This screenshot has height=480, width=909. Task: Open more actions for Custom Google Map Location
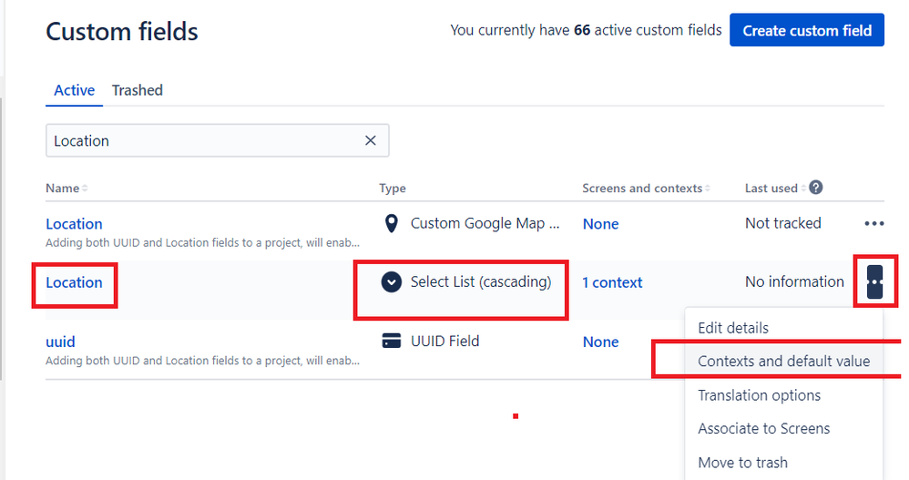point(874,223)
